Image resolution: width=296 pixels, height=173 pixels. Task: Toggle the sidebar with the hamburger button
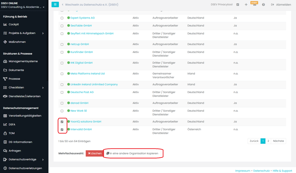coord(55,4)
